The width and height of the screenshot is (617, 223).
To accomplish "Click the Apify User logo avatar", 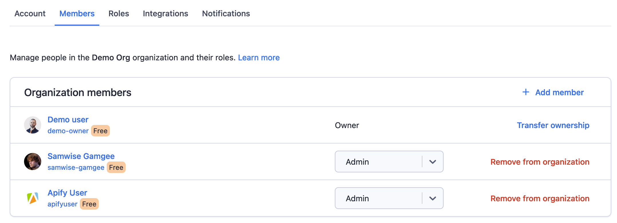I will 33,198.
